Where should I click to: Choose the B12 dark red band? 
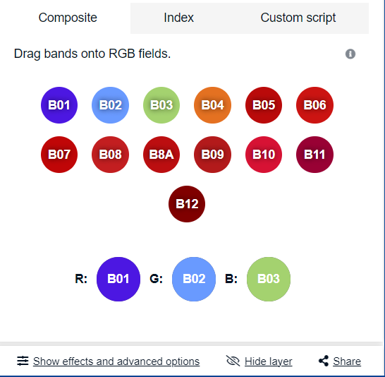pos(187,204)
